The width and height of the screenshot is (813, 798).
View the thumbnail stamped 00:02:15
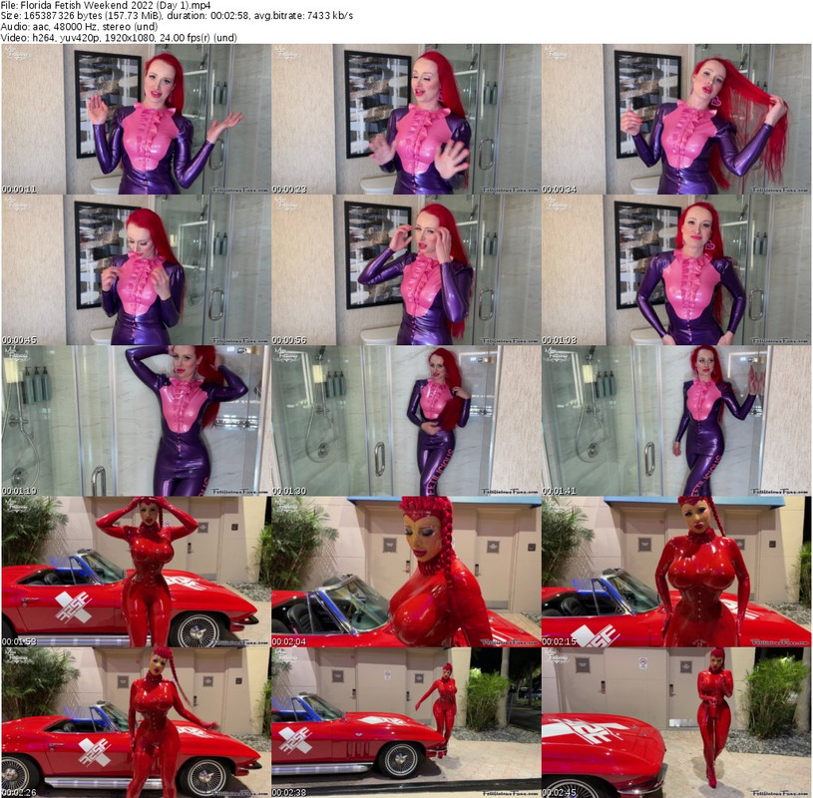676,572
